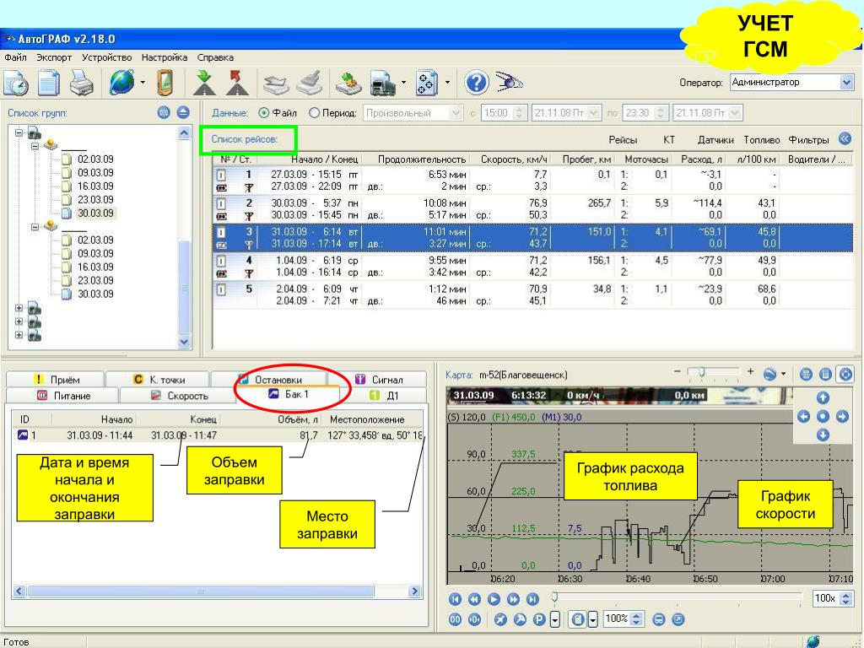Open the dropdown arrow after the P icon
Viewport: 864px width, 648px height.
pos(555,619)
